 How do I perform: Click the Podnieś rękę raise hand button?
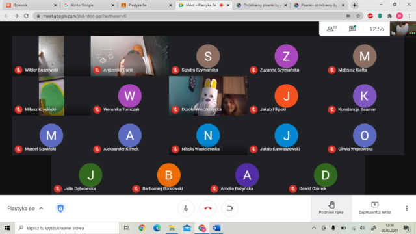(x=331, y=208)
